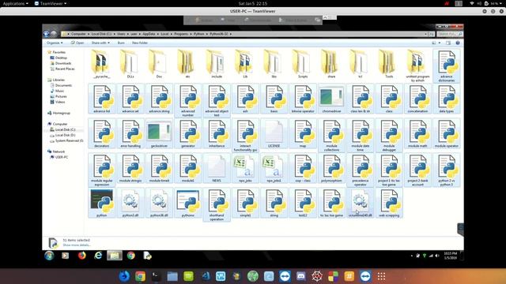Screen dimensions: 506x284
Task: Click the Show more details link
Action: click(77, 245)
